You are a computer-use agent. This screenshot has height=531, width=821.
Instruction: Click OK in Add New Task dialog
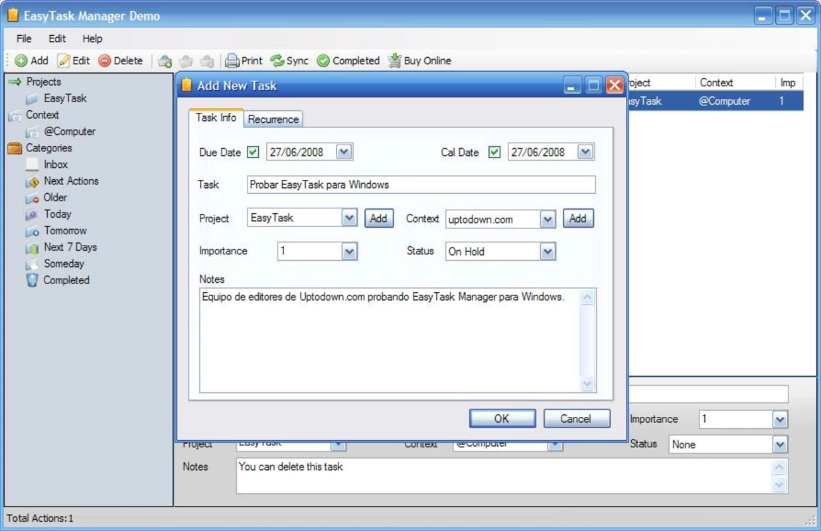coord(502,418)
